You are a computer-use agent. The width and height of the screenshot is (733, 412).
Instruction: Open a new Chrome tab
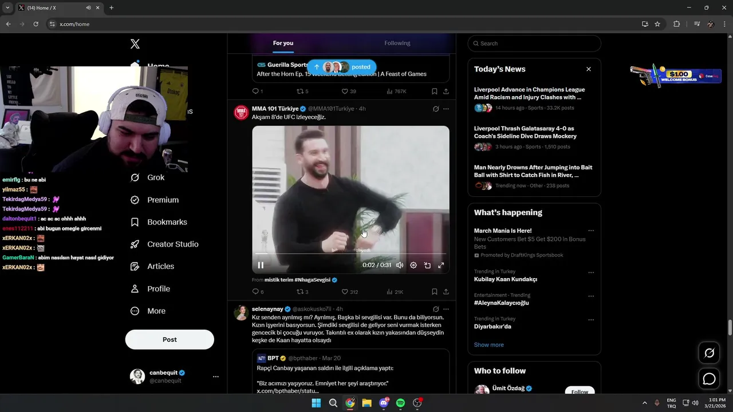point(111,7)
